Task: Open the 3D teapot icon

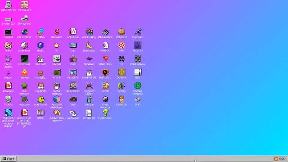Action: pos(57,45)
